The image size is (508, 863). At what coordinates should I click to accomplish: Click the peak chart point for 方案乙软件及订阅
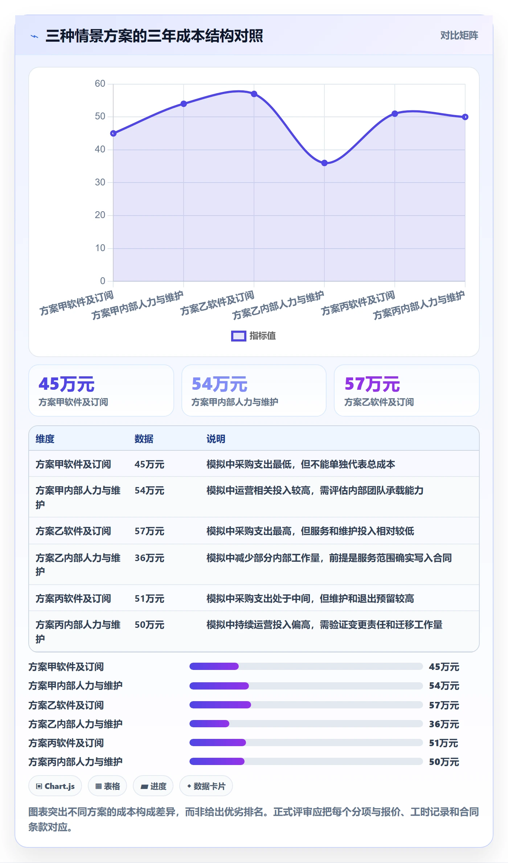[254, 94]
